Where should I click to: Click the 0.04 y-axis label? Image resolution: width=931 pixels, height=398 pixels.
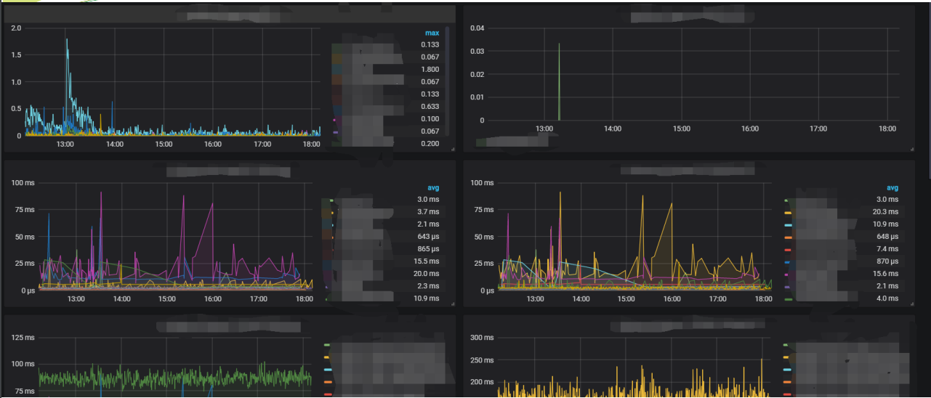pos(476,28)
